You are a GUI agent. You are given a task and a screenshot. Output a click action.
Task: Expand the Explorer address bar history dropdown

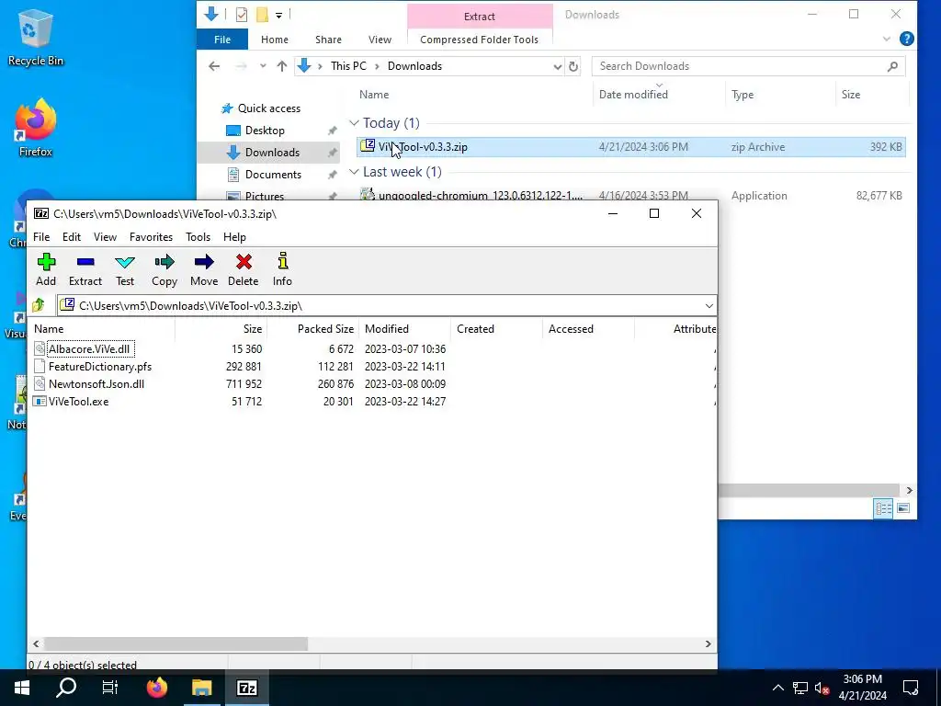(558, 66)
